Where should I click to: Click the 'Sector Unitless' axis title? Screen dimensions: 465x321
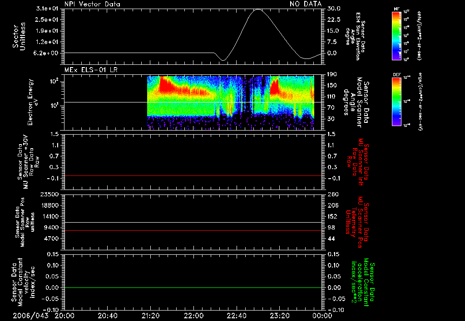point(19,36)
